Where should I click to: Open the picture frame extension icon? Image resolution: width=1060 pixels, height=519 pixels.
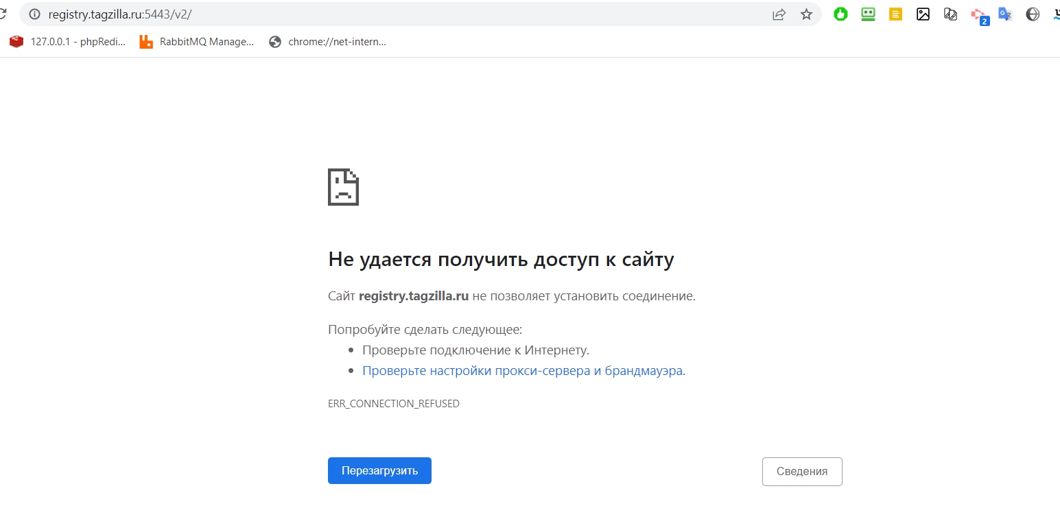pos(923,14)
